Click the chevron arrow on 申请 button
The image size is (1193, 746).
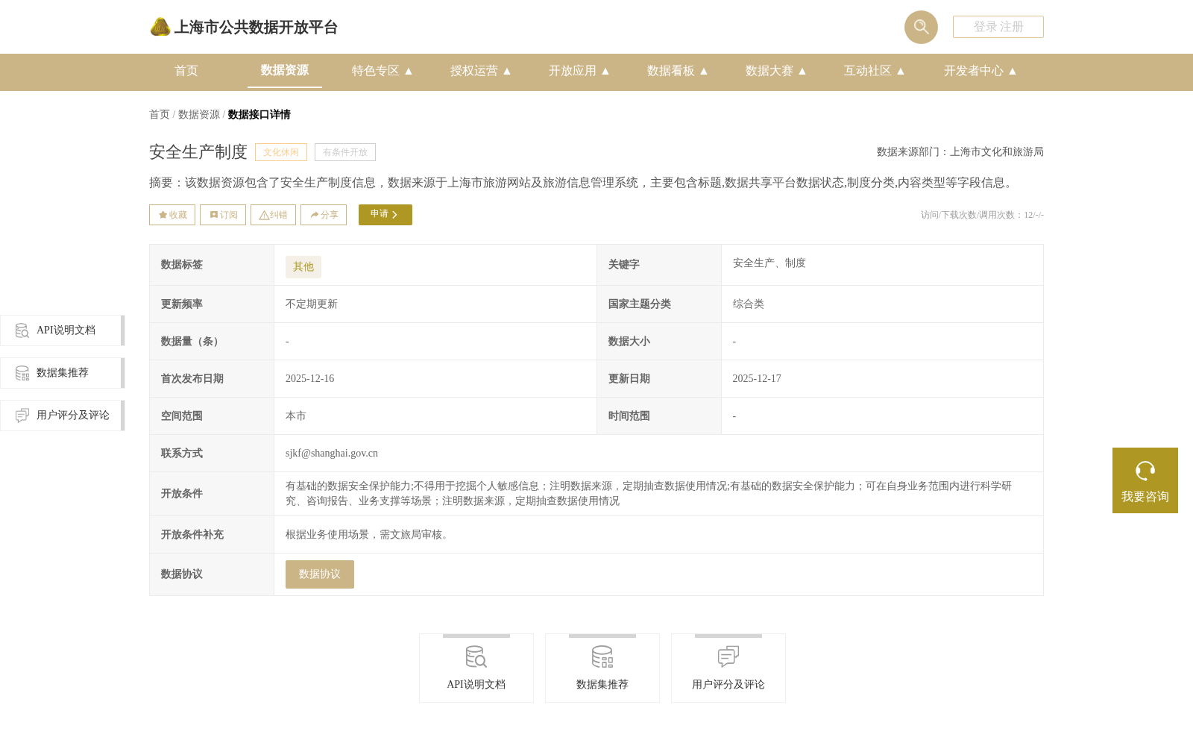click(x=394, y=215)
